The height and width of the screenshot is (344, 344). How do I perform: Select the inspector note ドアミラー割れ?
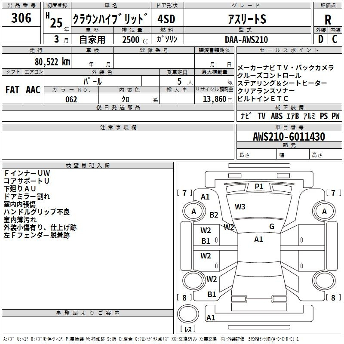(27, 196)
